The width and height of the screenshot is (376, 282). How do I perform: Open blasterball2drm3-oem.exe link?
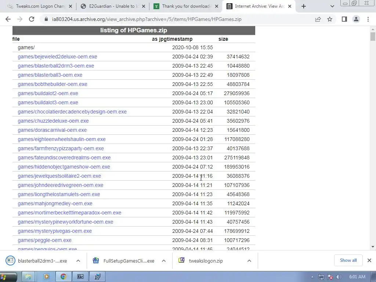coord(56,66)
